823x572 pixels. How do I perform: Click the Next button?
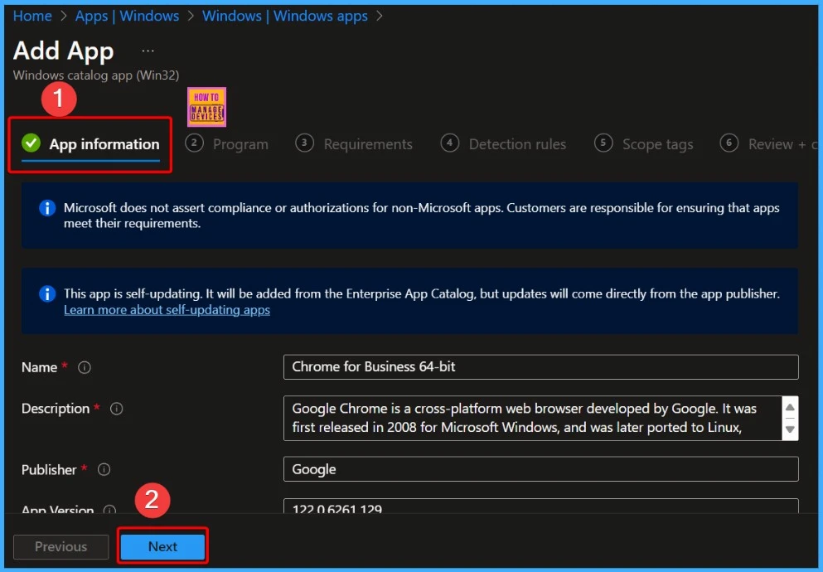coord(162,547)
